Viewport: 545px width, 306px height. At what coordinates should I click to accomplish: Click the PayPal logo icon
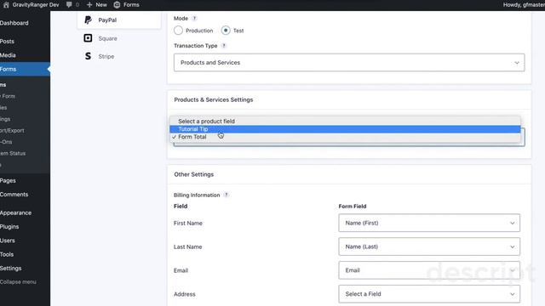pyautogui.click(x=88, y=20)
